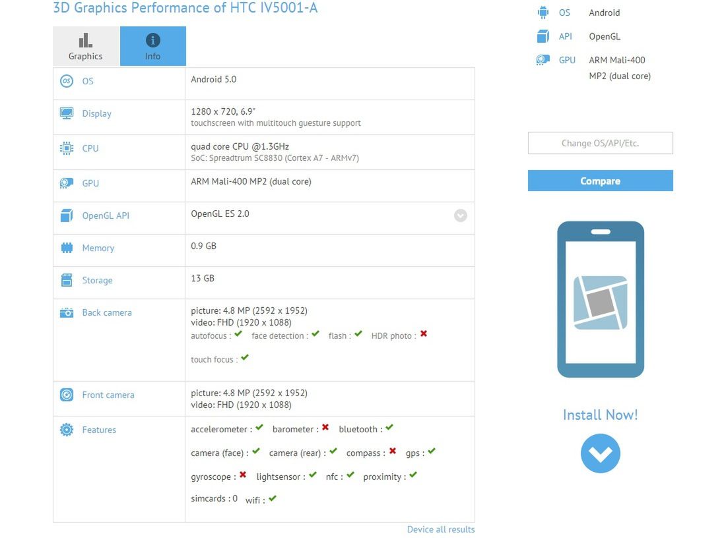Image resolution: width=726 pixels, height=547 pixels.
Task: Click the round download arrow button
Action: click(600, 453)
